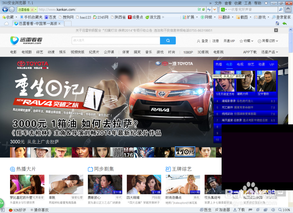
Task: Open the 翻译 translate dropdown
Action: pyautogui.click(x=226, y=17)
